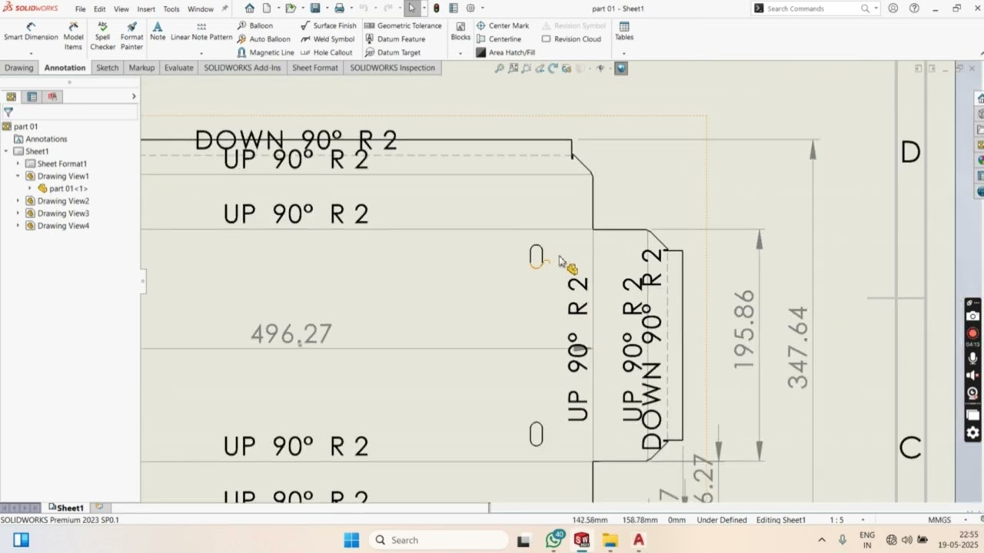Screen dimensions: 984x553
Task: Collapse the Drawing View1 node
Action: 18,176
